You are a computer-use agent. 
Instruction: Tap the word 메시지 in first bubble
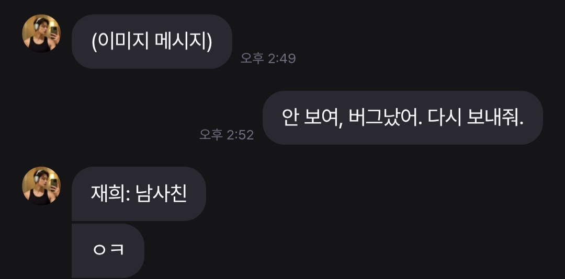(x=180, y=42)
